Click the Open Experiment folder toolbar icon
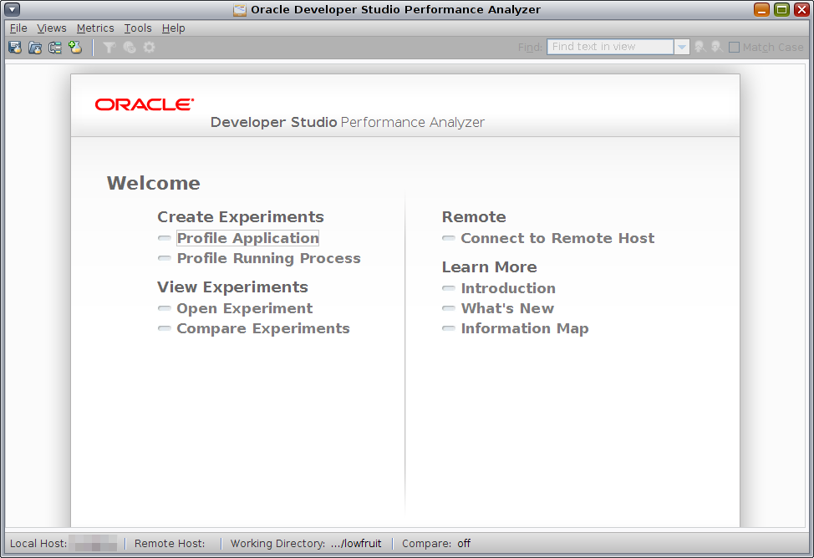Viewport: 814px width, 558px height. (35, 48)
